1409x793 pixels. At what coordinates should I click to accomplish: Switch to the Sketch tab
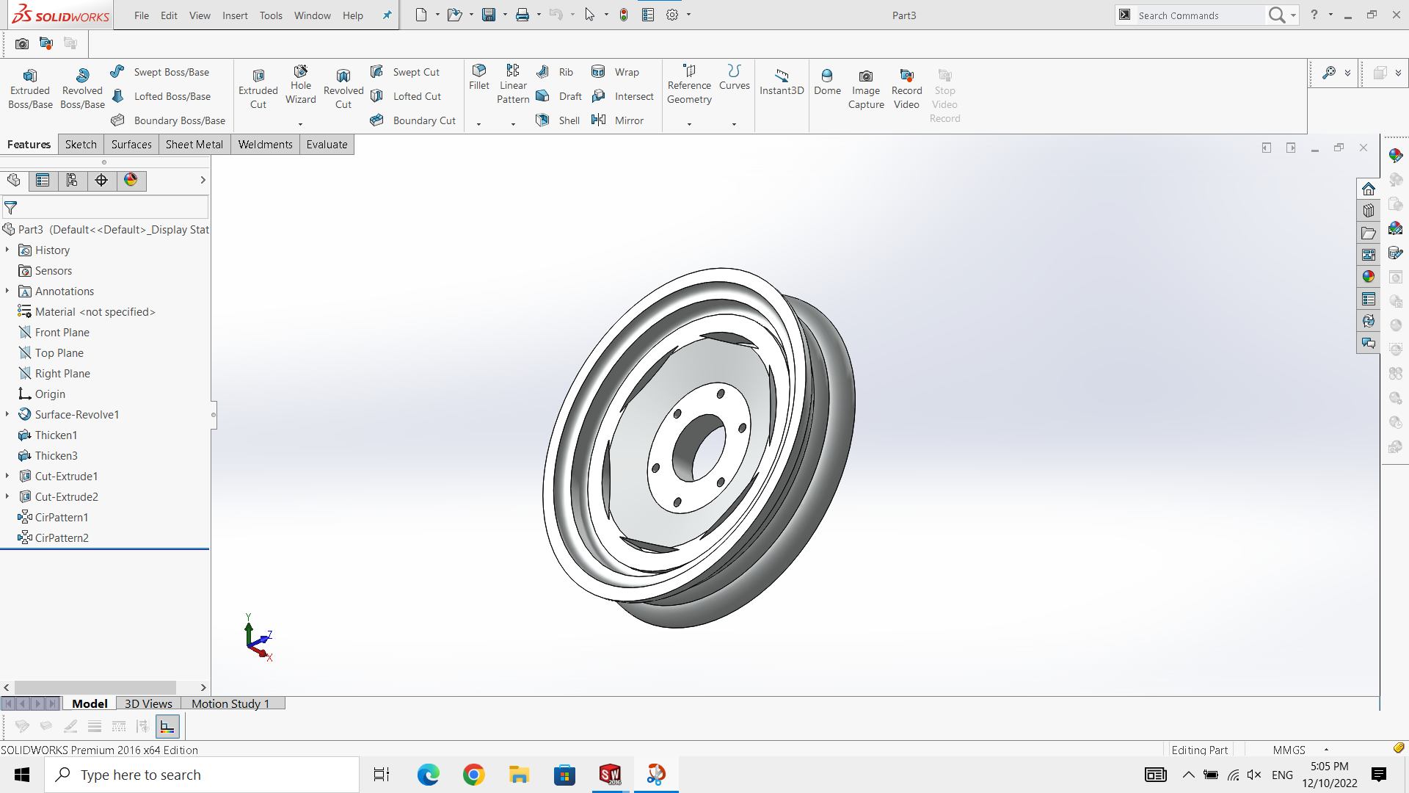(81, 145)
